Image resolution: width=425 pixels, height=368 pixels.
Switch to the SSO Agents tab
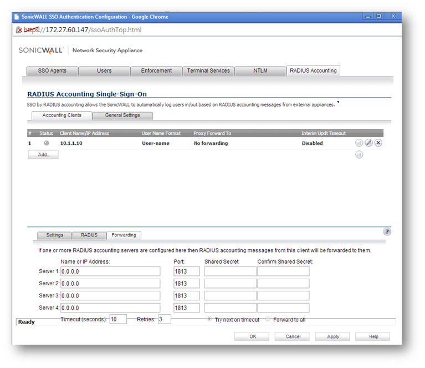click(x=52, y=70)
